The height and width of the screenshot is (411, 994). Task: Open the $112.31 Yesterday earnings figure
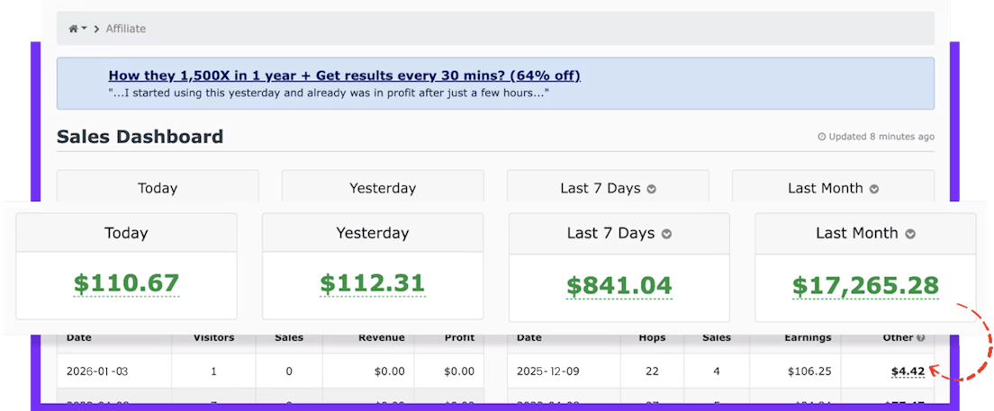pyautogui.click(x=372, y=284)
